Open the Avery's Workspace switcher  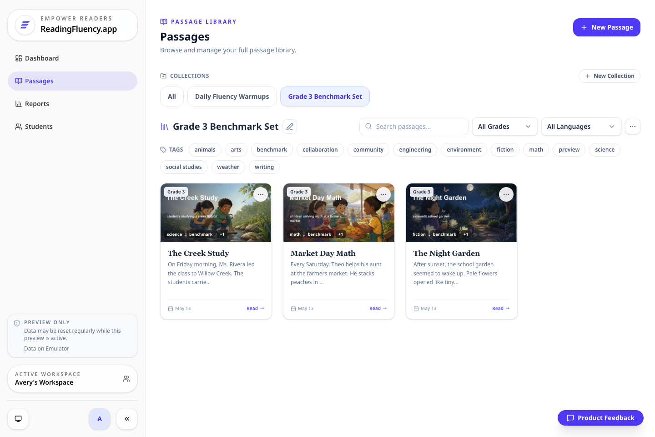(x=72, y=379)
